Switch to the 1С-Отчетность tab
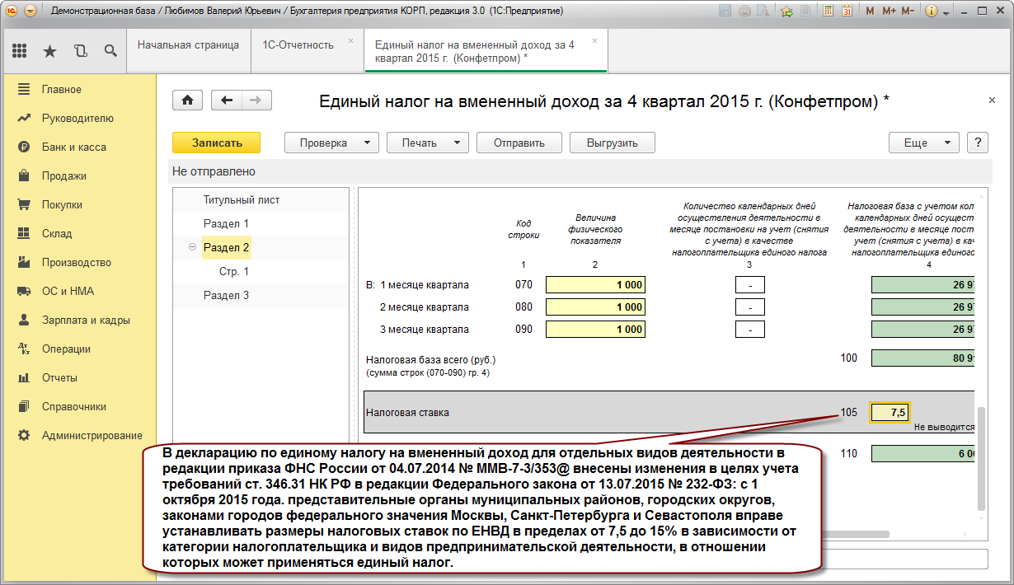Viewport: 1014px width, 585px height. pyautogui.click(x=298, y=44)
